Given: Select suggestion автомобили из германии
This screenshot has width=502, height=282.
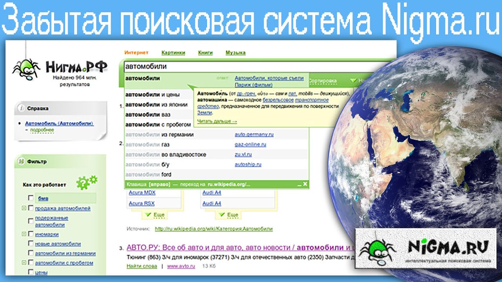Looking at the screenshot, I should point(159,135).
